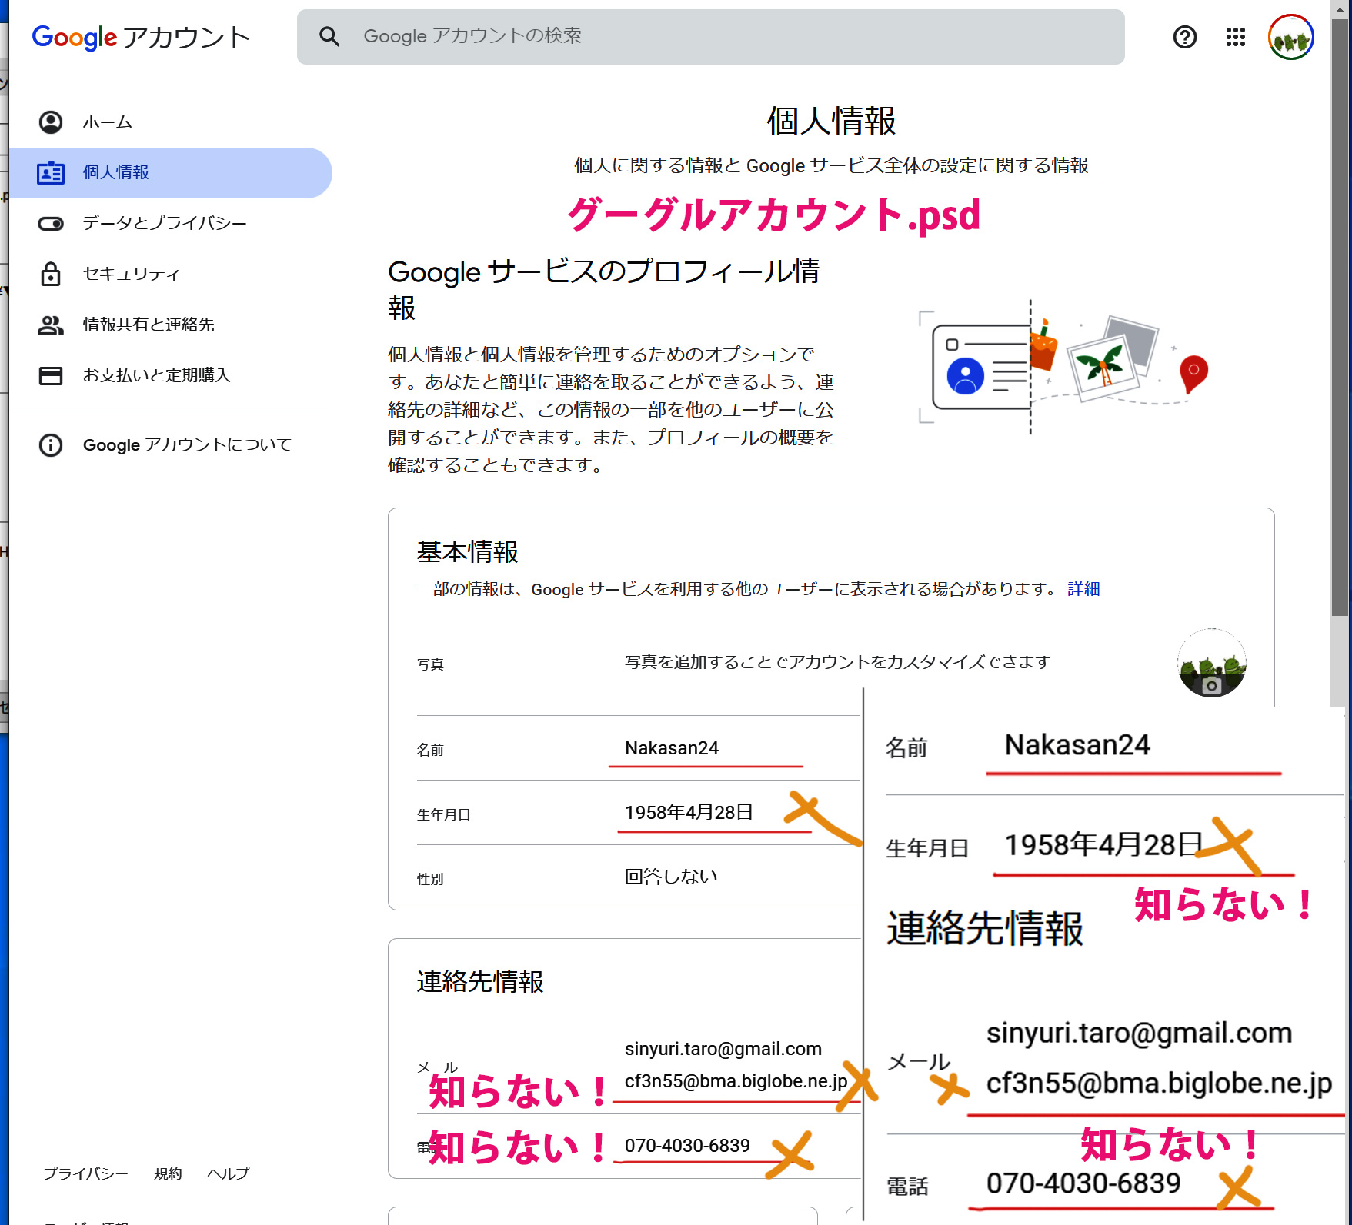Click email cf3n55@bma.biglobe.ne.jp in 連絡先情報
Image resolution: width=1352 pixels, height=1225 pixels.
pos(736,1081)
